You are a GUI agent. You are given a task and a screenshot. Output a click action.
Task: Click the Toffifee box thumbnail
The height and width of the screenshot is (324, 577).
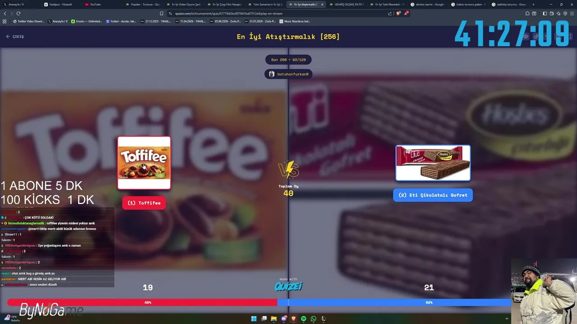(144, 163)
